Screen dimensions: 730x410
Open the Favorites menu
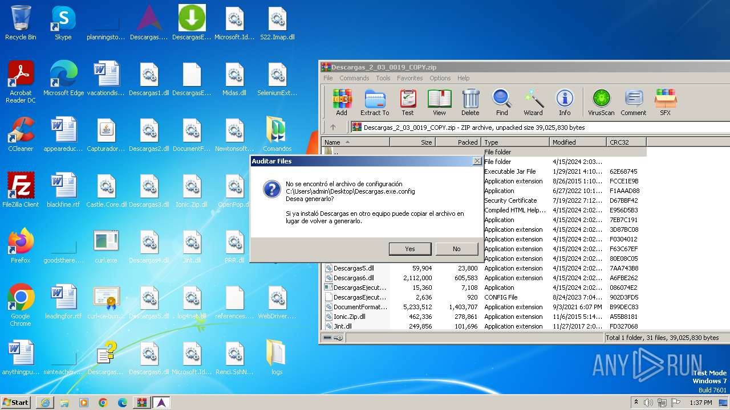tap(410, 78)
